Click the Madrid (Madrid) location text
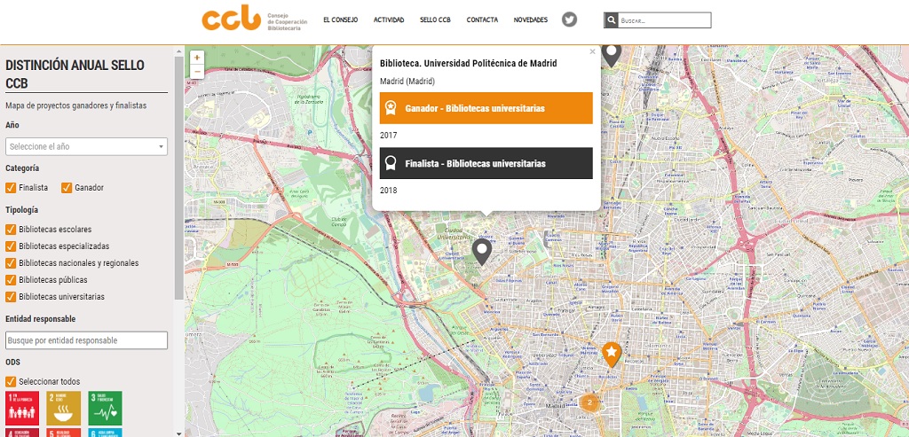This screenshot has height=437, width=909. (x=407, y=81)
